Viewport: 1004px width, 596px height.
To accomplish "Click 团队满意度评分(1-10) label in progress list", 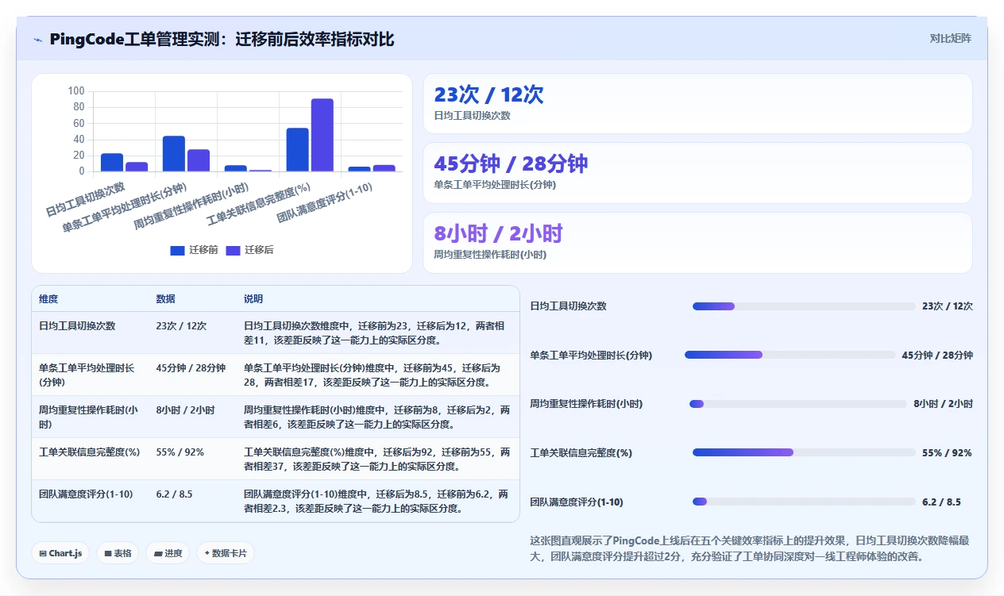I will [577, 502].
